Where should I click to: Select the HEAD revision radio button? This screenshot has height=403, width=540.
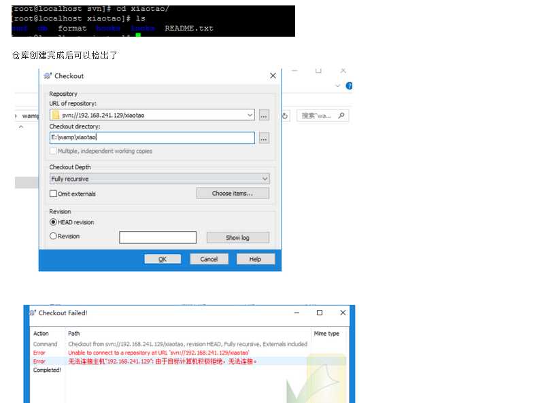click(x=53, y=222)
